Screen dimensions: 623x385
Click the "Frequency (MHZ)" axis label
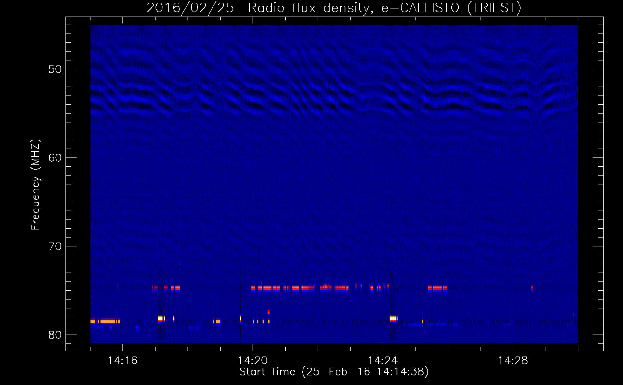click(x=35, y=185)
